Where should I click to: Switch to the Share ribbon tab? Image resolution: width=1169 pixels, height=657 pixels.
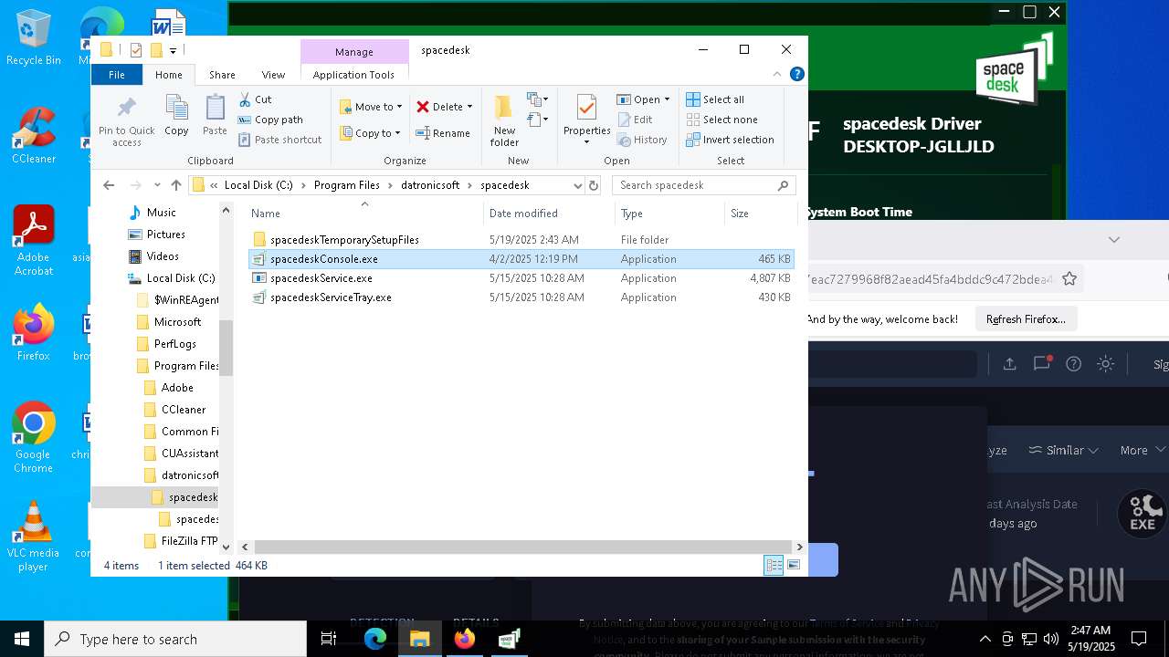pos(222,75)
